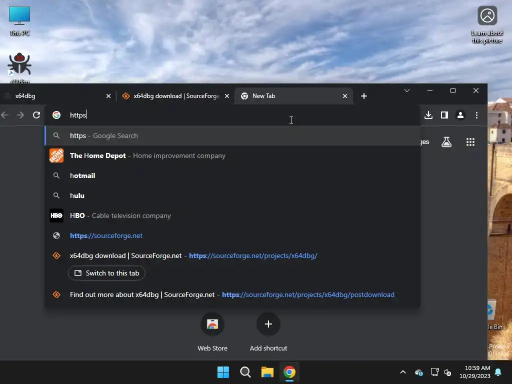The height and width of the screenshot is (384, 512).
Task: Reload the page with the refresh icon
Action: (36, 115)
